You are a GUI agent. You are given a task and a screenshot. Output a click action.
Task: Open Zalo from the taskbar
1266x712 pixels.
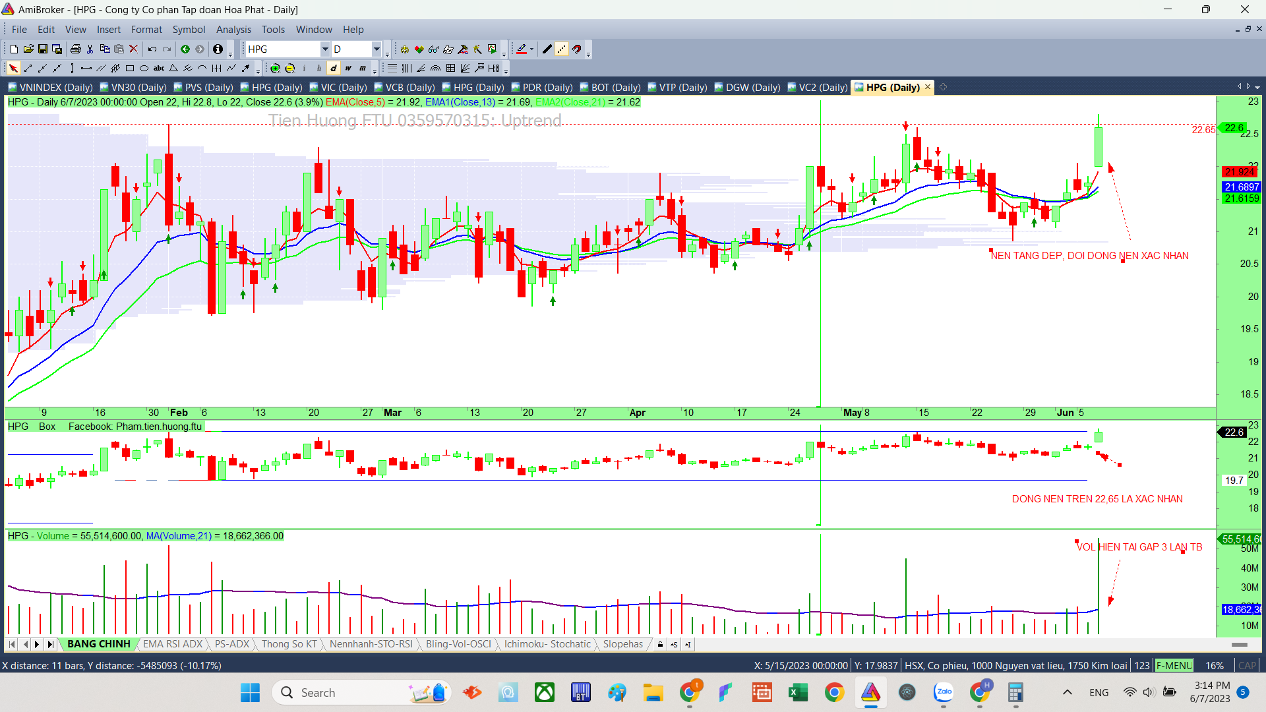(x=944, y=692)
